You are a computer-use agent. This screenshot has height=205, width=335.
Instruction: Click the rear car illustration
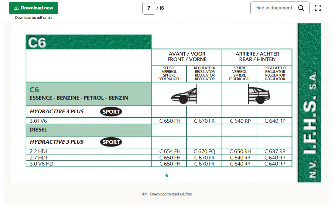click(x=259, y=94)
